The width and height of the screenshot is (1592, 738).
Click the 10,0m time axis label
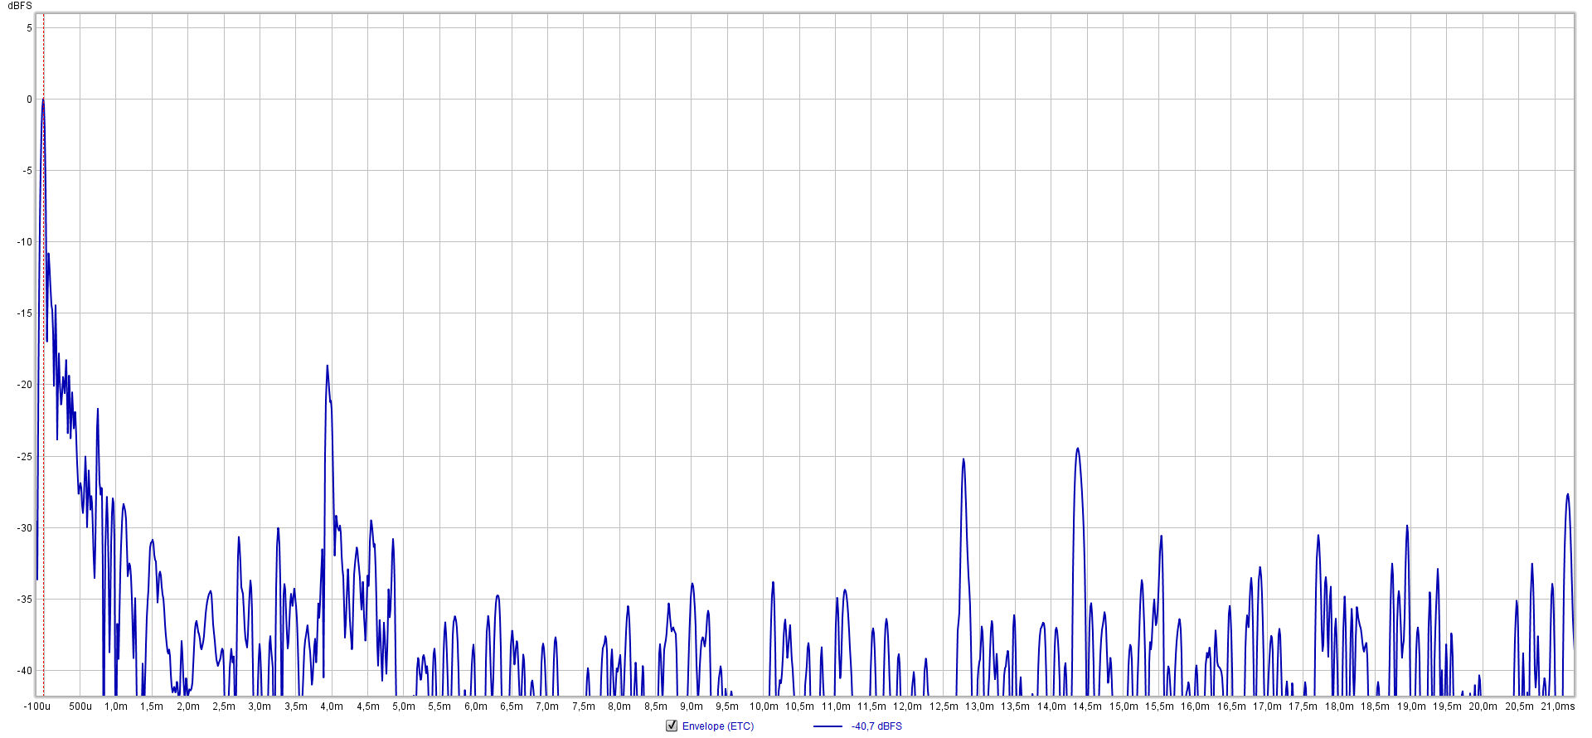coord(764,706)
